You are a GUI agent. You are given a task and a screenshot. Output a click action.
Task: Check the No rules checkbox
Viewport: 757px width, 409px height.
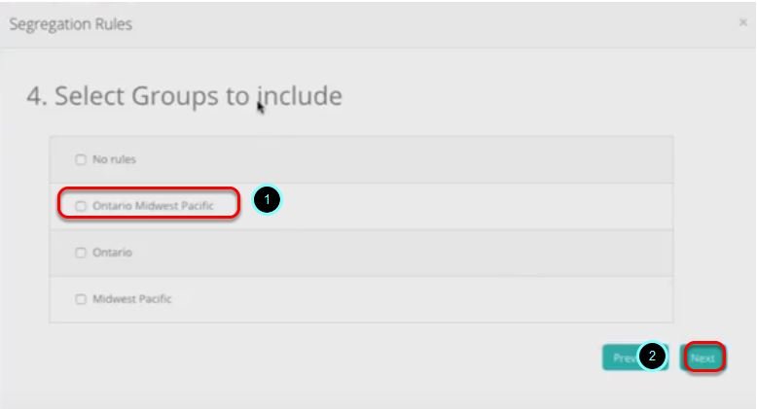[82, 159]
